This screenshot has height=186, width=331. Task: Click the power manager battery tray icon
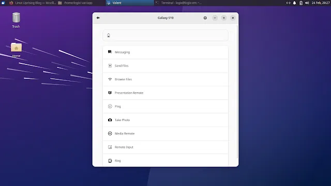pos(301,3)
